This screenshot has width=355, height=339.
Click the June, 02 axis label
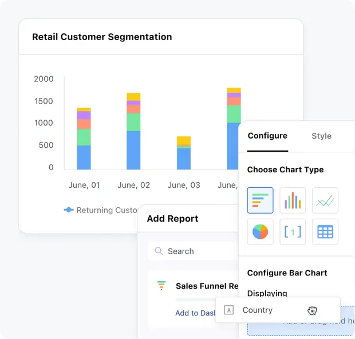[x=133, y=185]
